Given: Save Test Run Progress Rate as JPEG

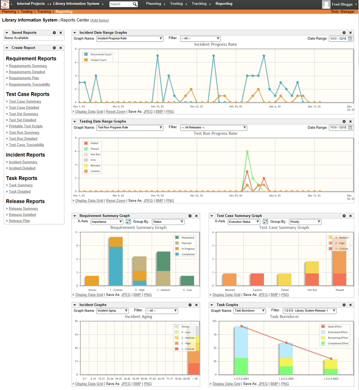Looking at the screenshot, I should click(x=148, y=201).
